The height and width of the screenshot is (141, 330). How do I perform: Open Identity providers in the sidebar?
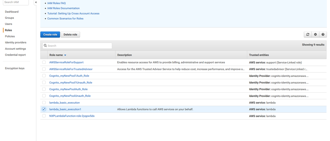coord(16,42)
